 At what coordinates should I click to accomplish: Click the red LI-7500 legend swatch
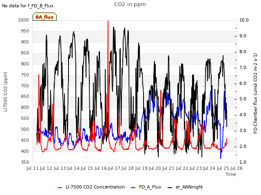(x=60, y=188)
